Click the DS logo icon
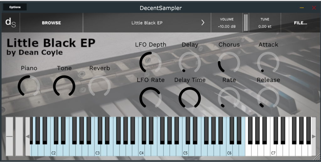321x162 pixels. click(10, 23)
